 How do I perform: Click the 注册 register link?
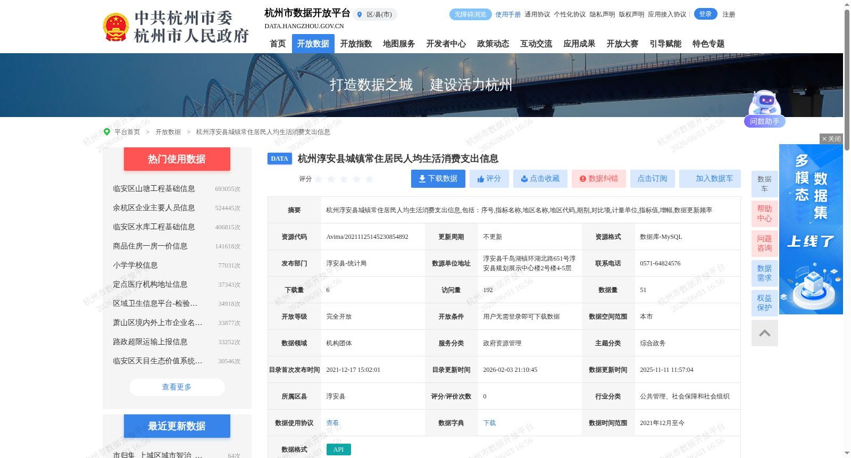(729, 14)
